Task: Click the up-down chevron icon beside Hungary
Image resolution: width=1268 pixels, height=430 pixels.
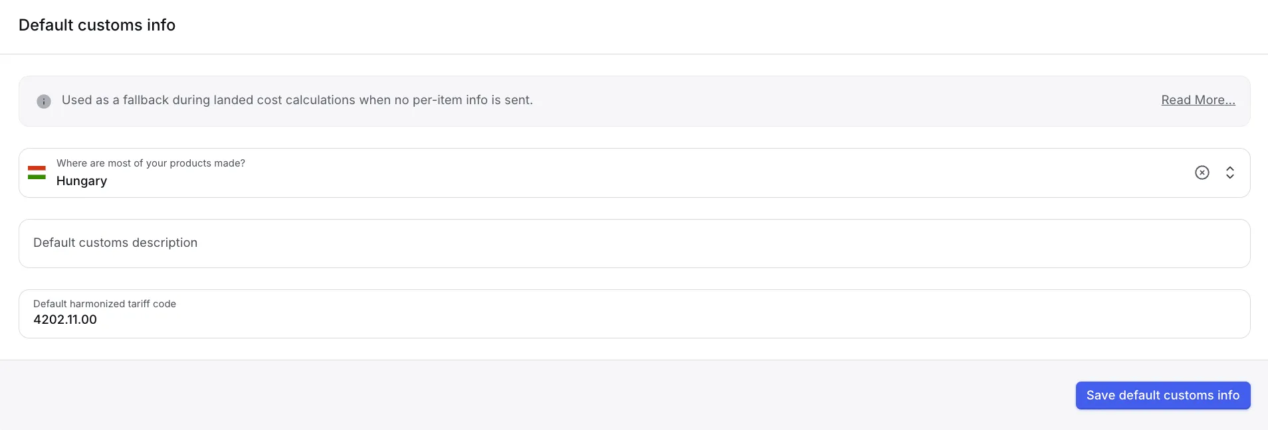Action: pyautogui.click(x=1231, y=173)
